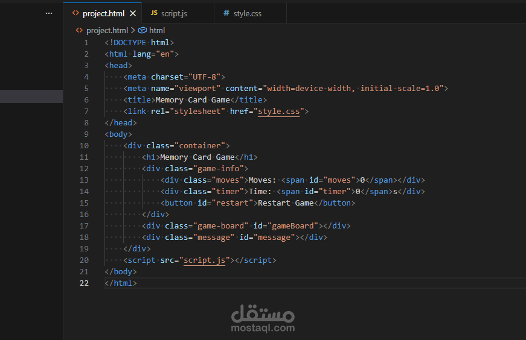The height and width of the screenshot is (340, 526).
Task: Click the "container" class value
Action: pyautogui.click(x=200, y=146)
